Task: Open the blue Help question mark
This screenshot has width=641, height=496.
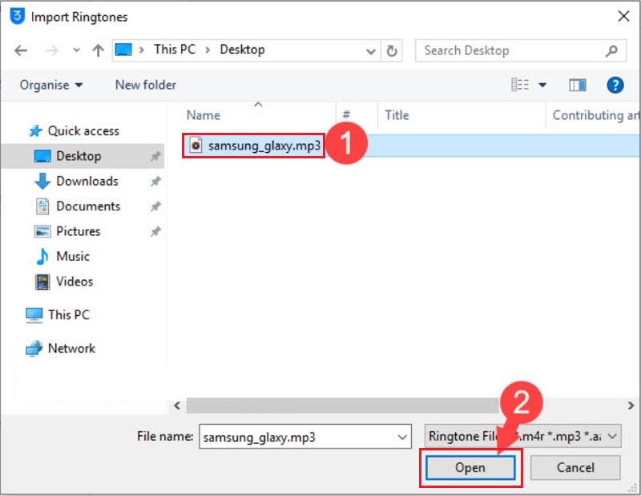Action: click(615, 85)
